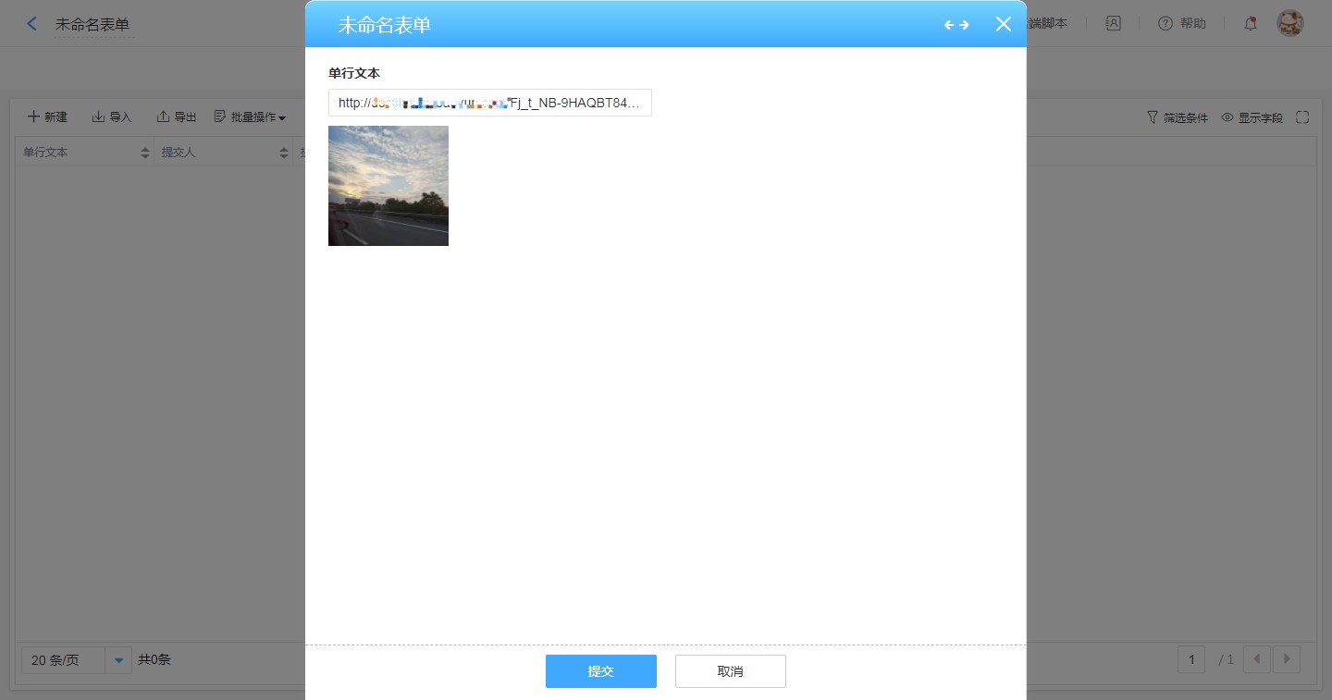Toggle sort on 提交人 column
The width and height of the screenshot is (1332, 700).
point(284,153)
